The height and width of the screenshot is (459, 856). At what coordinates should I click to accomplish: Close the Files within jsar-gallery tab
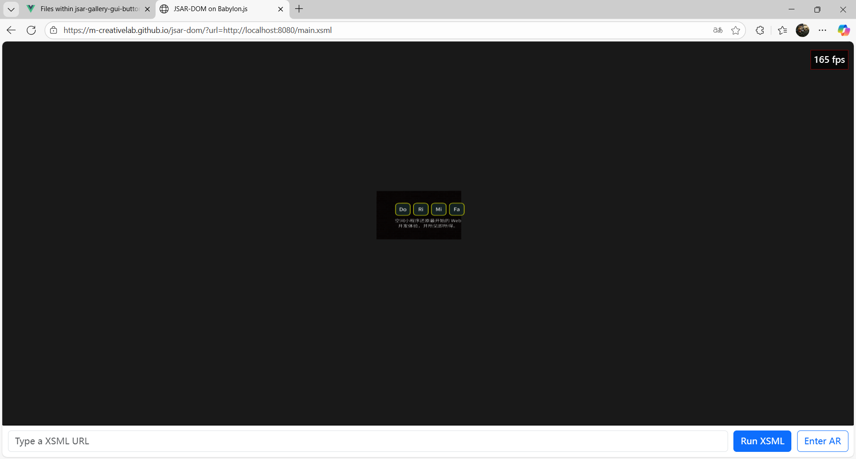(x=148, y=9)
